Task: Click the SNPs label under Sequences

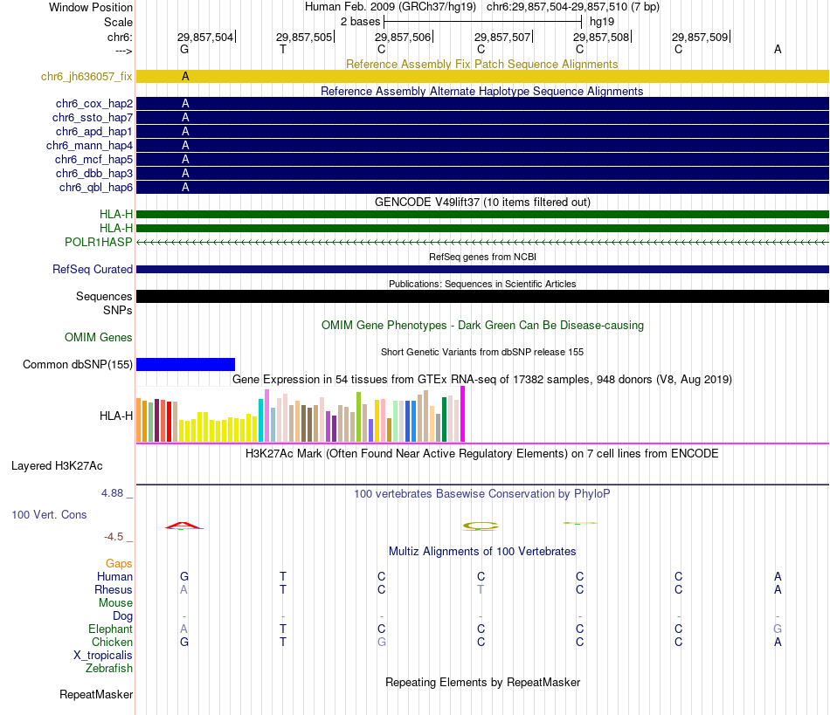Action: pyautogui.click(x=118, y=311)
